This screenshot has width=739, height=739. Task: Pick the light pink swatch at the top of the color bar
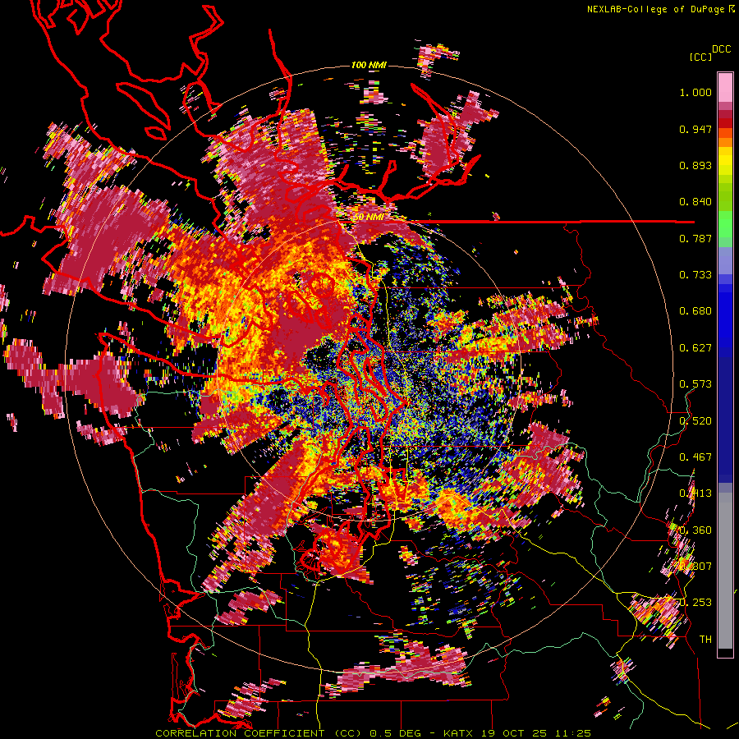pyautogui.click(x=725, y=87)
